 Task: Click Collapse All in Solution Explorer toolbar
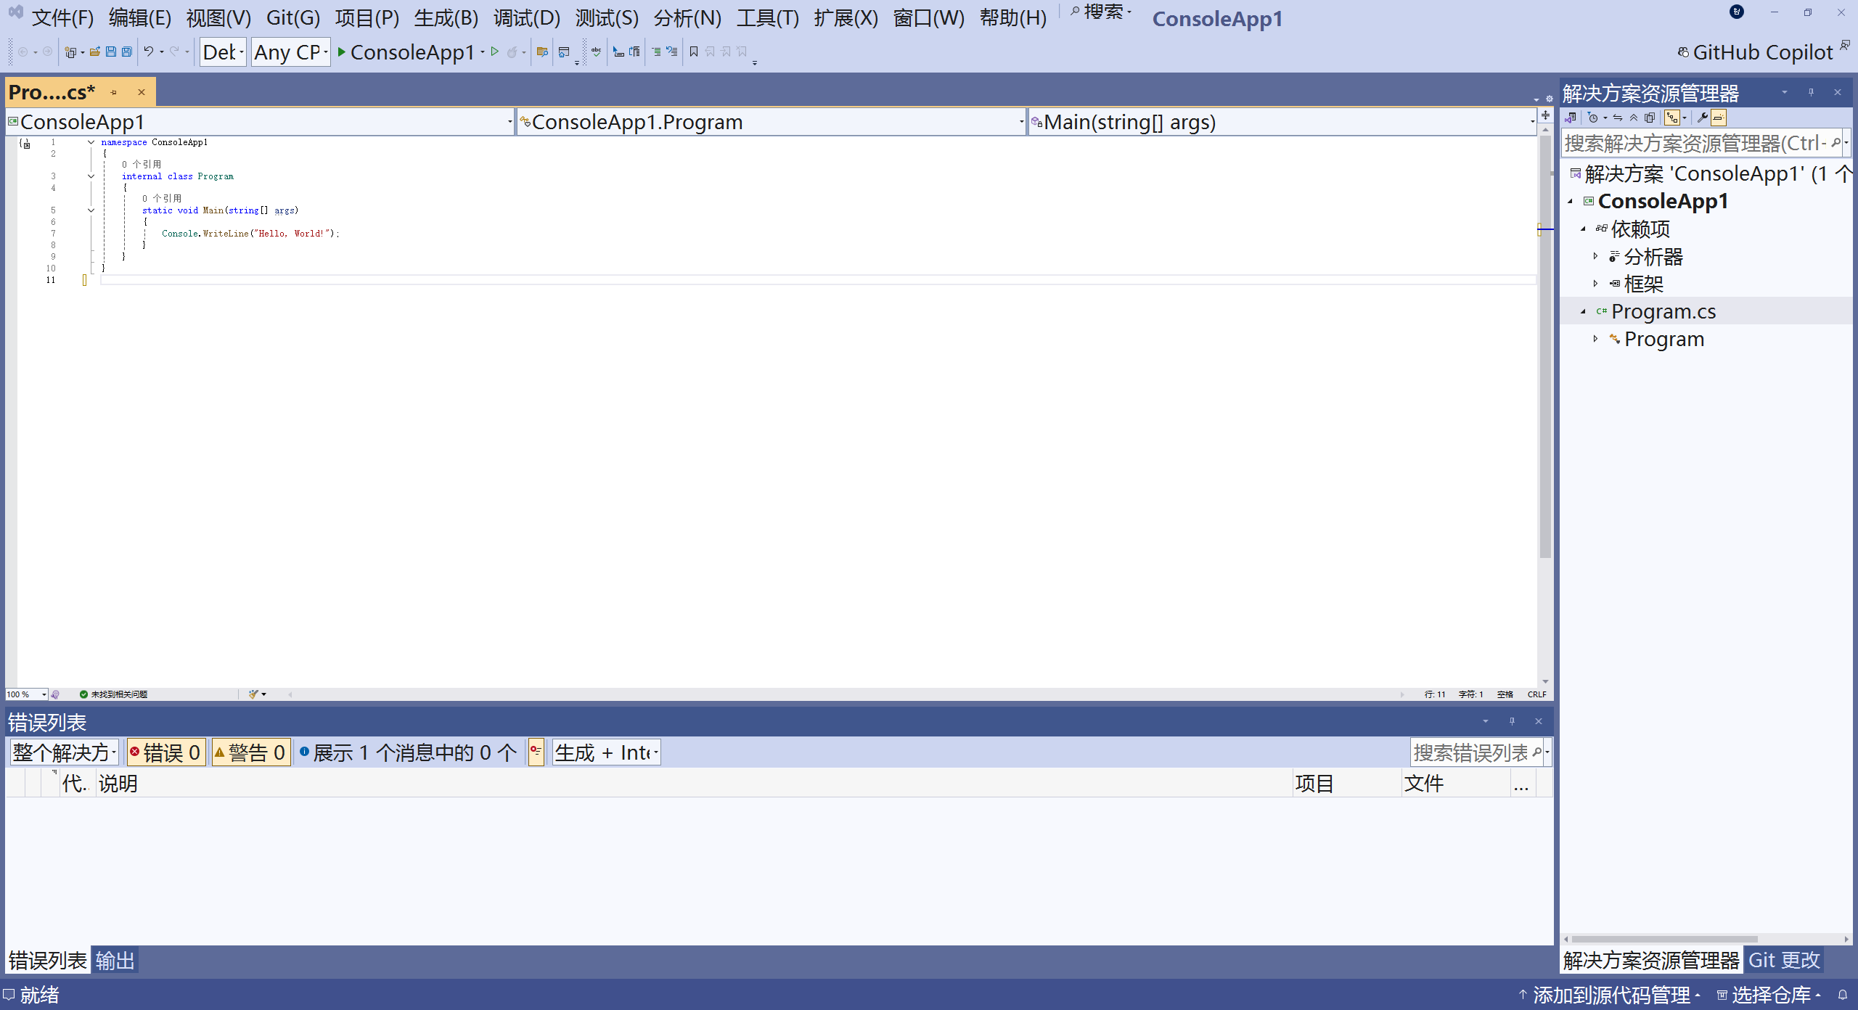click(1633, 118)
